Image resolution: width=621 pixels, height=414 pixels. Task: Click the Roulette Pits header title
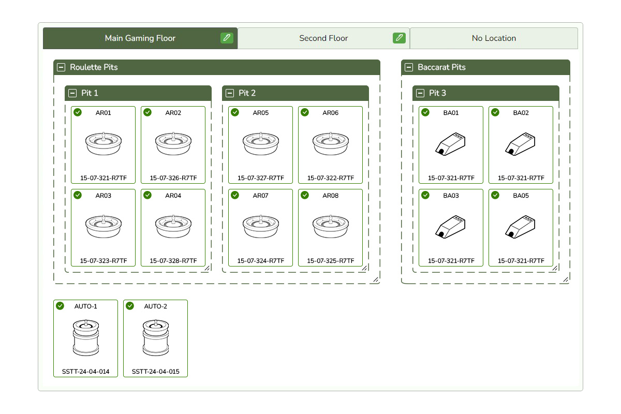click(94, 67)
